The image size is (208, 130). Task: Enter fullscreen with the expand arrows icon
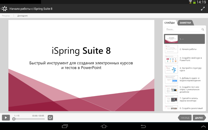tap(203, 9)
